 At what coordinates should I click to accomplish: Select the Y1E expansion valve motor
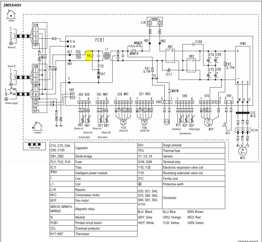point(123,120)
